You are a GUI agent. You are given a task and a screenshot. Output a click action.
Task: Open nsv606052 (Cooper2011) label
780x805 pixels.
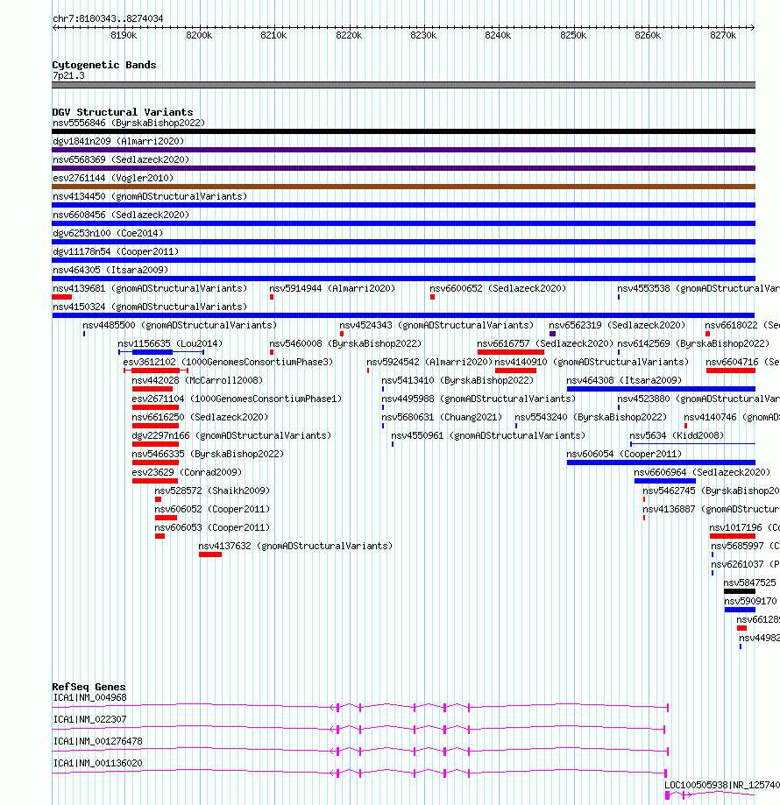tap(212, 511)
